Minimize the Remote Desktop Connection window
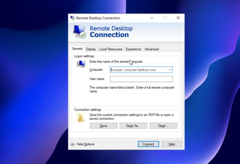The height and width of the screenshot is (164, 240). coord(152,18)
